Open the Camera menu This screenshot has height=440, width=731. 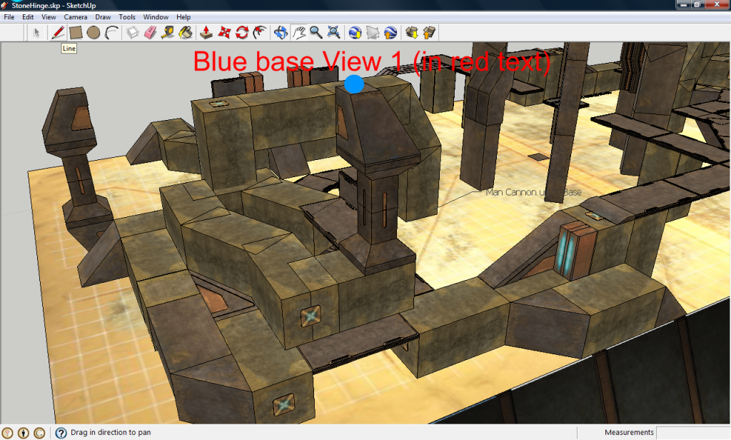pyautogui.click(x=76, y=17)
